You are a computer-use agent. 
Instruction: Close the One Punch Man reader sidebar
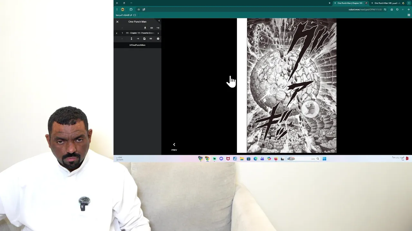point(117,22)
